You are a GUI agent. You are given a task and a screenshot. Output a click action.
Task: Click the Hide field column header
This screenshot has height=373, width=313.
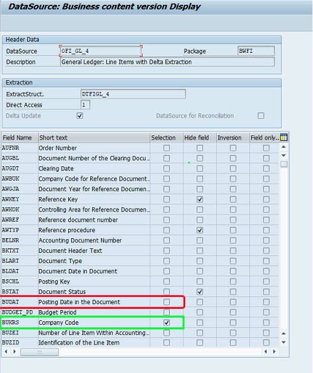click(x=200, y=138)
